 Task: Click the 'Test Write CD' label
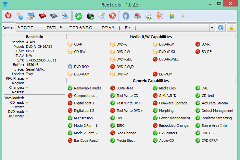point(127,96)
